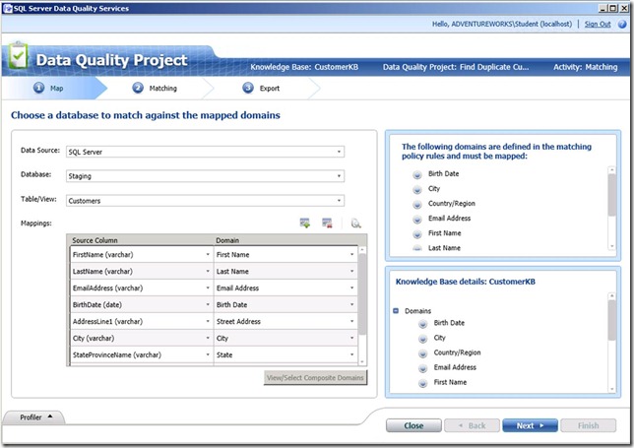Click the remove domain mapping icon
Viewport: 634px width, 448px height.
coord(327,224)
